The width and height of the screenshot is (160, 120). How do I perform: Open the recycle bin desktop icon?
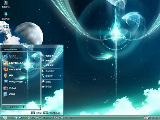pos(6,39)
